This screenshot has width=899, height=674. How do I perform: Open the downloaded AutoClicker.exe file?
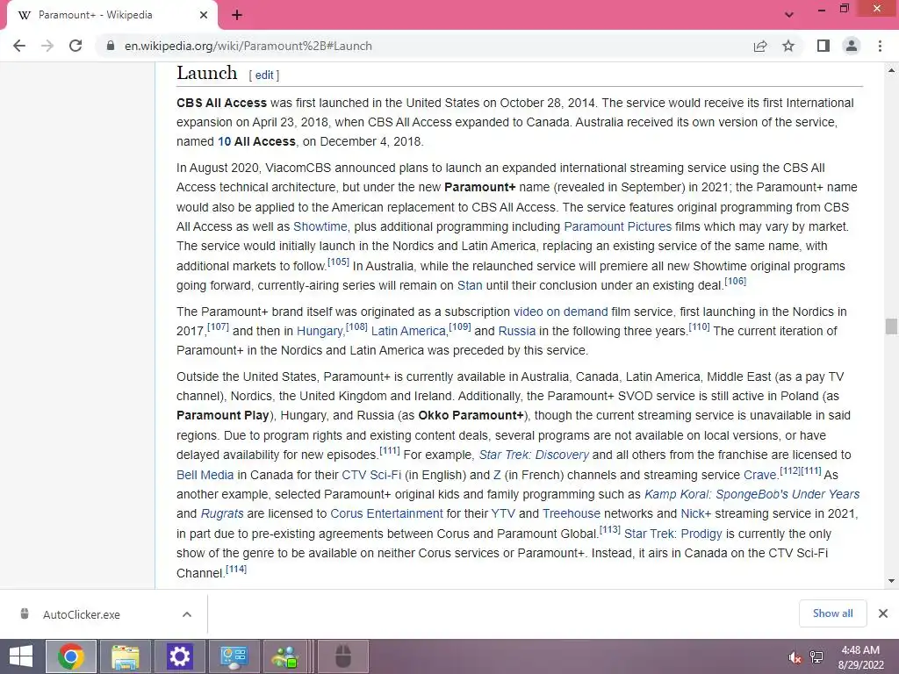coord(82,615)
